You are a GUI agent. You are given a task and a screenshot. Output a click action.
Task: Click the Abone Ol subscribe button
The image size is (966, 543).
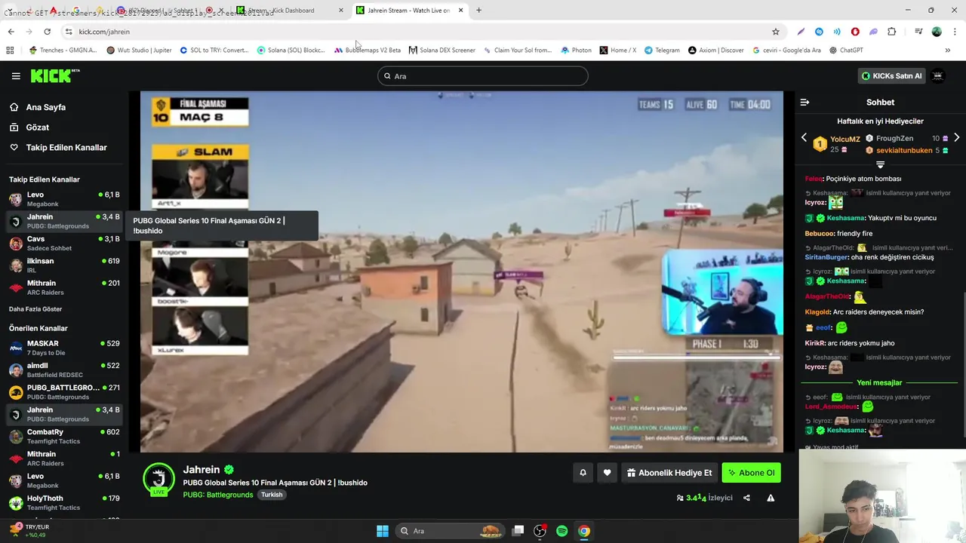(751, 473)
